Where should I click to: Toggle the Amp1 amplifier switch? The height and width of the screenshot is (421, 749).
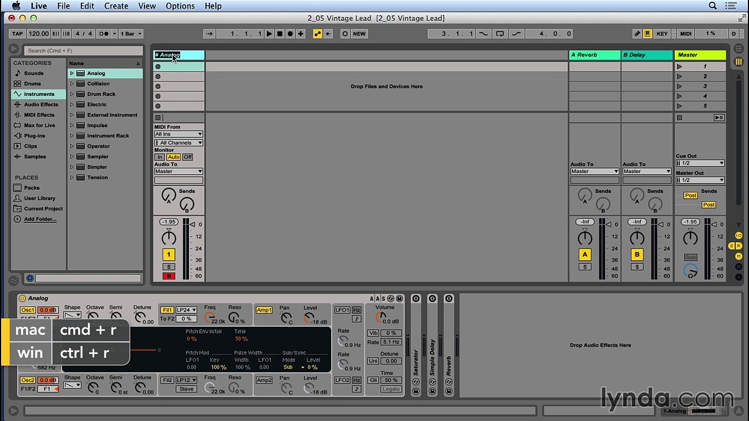264,310
